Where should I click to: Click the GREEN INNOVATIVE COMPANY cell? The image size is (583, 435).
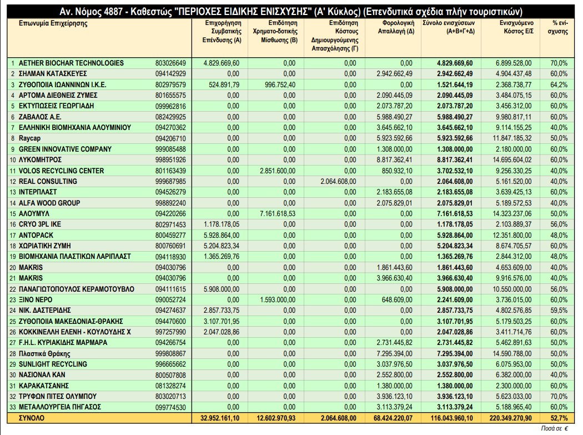point(65,149)
